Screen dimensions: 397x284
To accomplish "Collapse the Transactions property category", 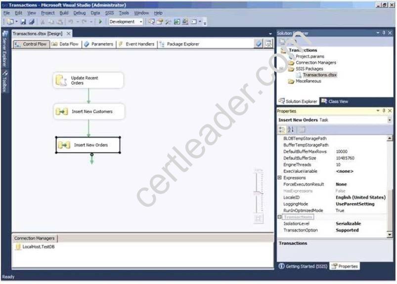I will coord(279,217).
